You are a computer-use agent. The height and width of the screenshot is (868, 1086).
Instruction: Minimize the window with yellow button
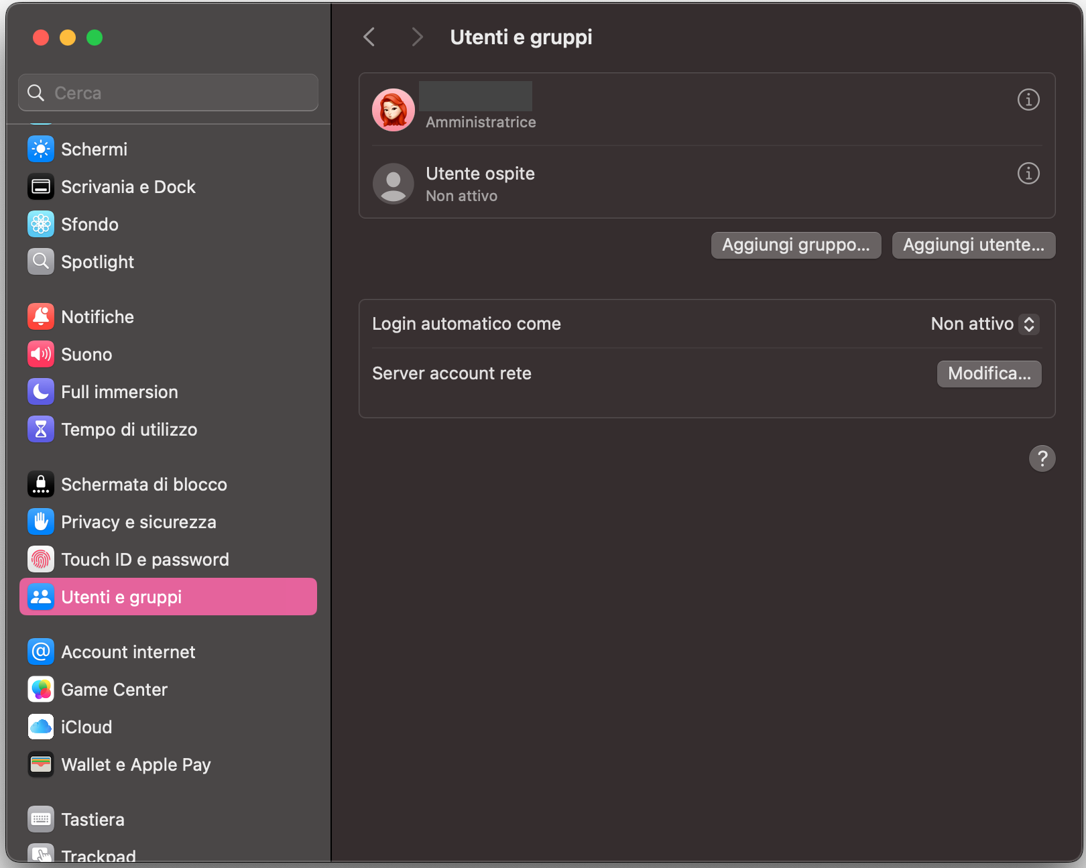68,38
